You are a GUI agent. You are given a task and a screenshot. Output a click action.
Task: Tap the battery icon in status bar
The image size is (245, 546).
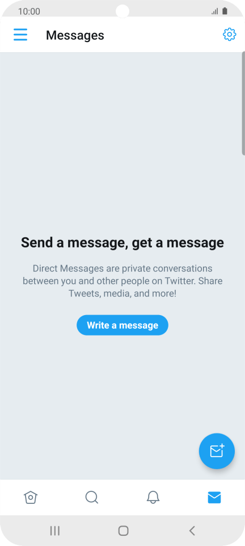[225, 11]
